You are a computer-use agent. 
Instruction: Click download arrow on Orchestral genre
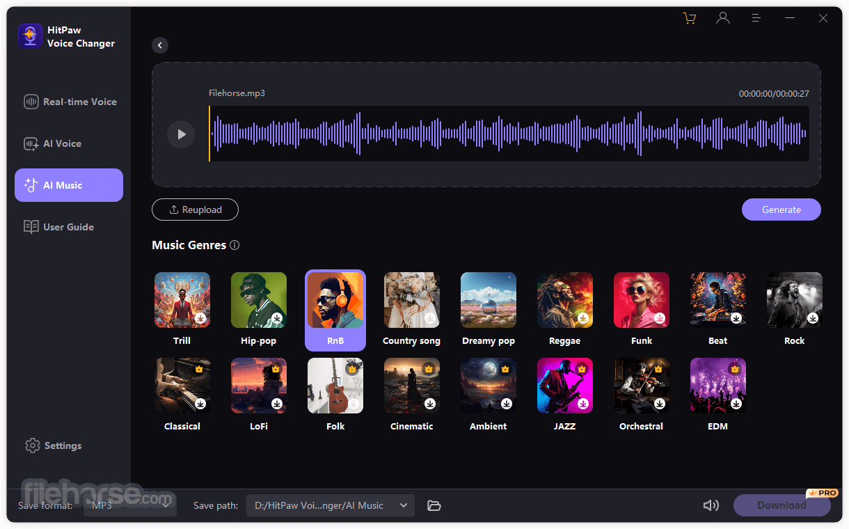[660, 404]
